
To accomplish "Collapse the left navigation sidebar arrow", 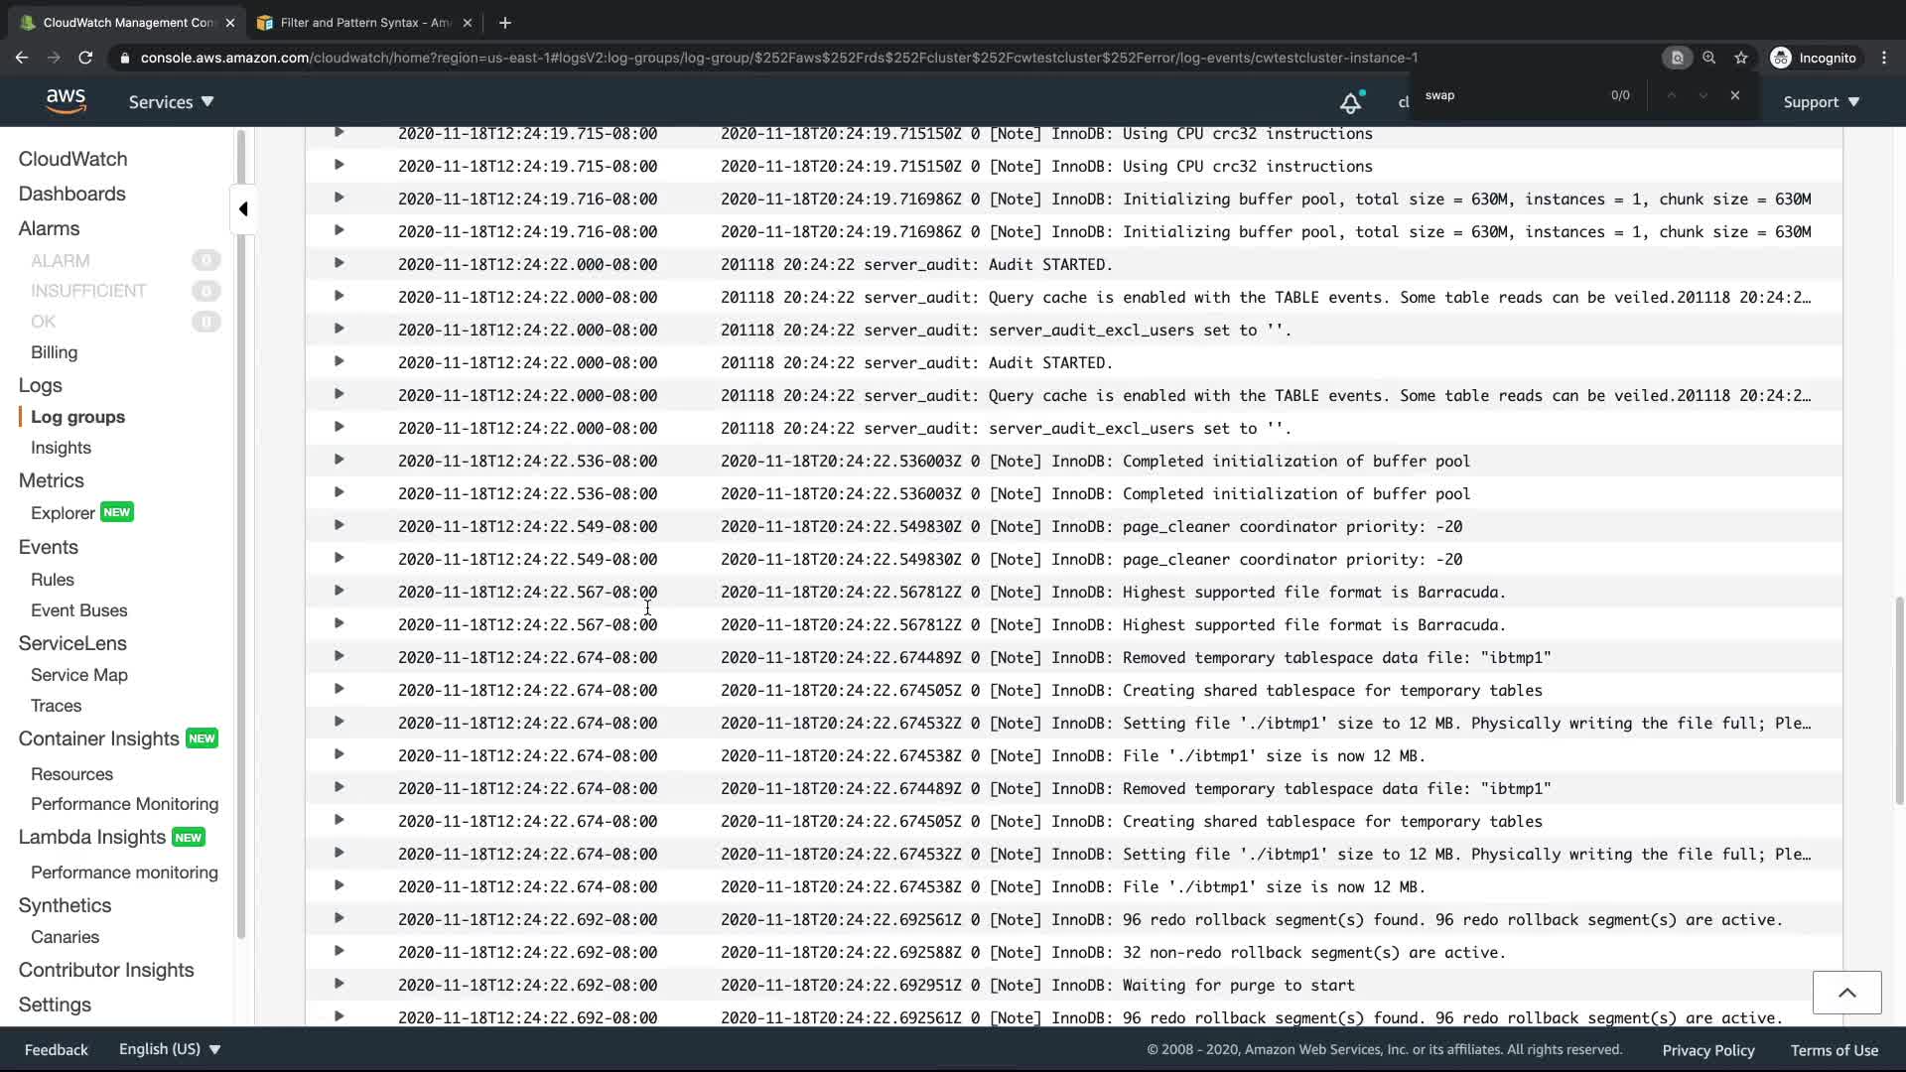I will pos(243,209).
